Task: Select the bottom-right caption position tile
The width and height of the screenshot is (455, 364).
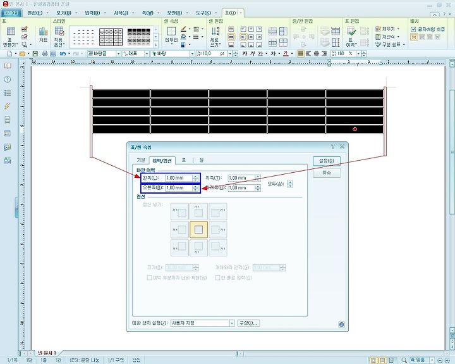Action: [218, 248]
